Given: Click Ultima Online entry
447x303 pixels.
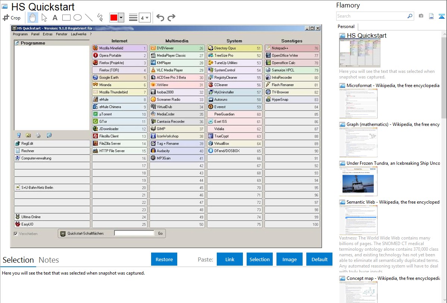Looking at the screenshot, I should pyautogui.click(x=52, y=217).
